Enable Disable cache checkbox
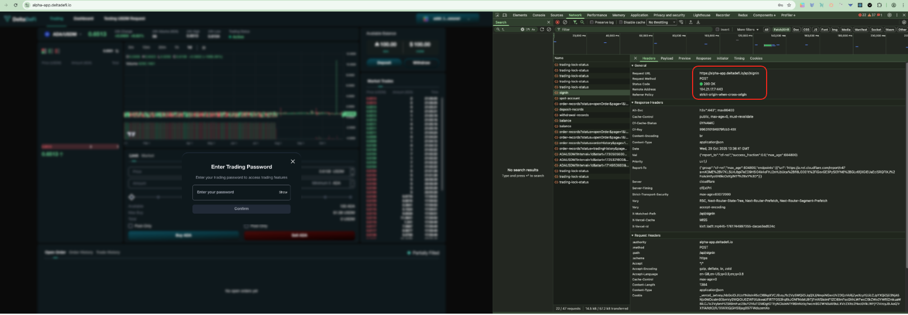This screenshot has height=315, width=908. coord(621,22)
